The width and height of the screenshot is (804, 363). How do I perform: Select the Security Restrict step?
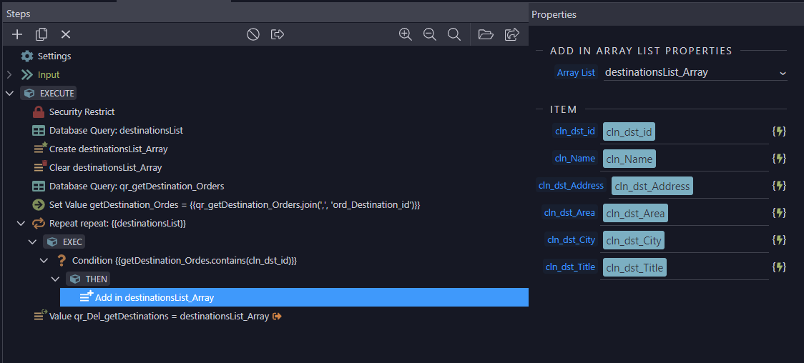click(x=74, y=111)
